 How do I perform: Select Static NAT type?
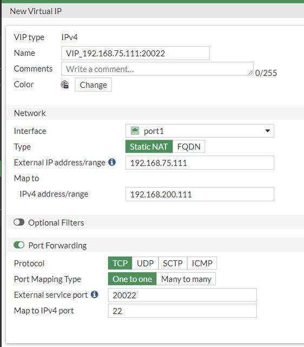point(149,147)
